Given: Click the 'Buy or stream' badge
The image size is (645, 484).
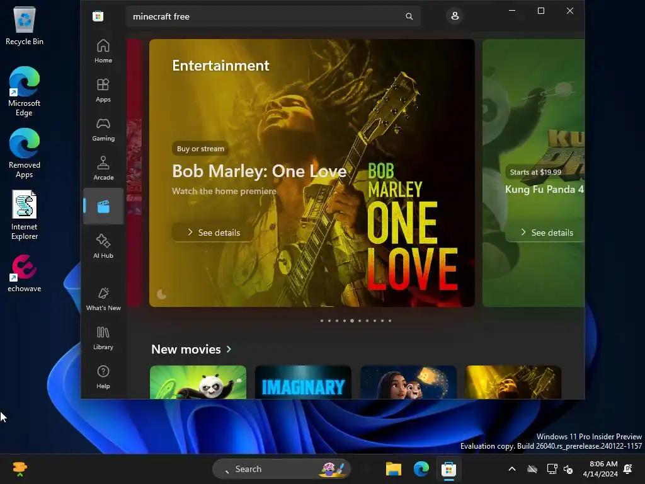Looking at the screenshot, I should tap(200, 149).
